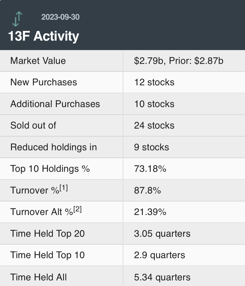Click the Time Held Top 20 label

coord(47,233)
